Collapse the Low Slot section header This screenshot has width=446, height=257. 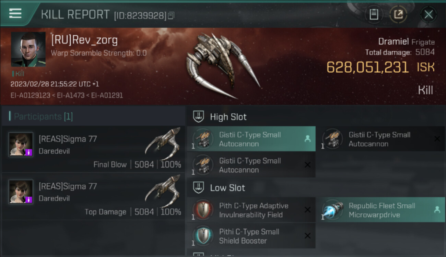pos(219,188)
